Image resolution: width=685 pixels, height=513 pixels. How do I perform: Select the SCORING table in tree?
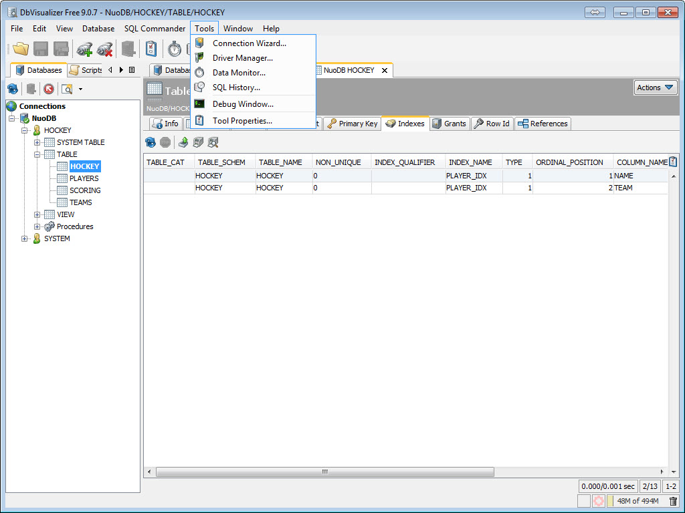coord(85,190)
